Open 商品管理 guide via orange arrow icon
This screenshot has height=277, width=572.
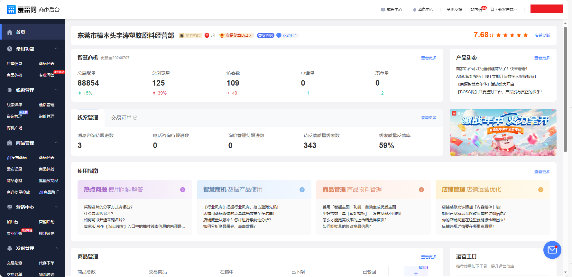tap(421, 190)
